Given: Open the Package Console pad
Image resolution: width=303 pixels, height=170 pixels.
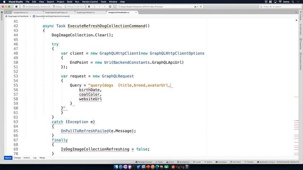Looking at the screenshot, I should [x=143, y=162].
